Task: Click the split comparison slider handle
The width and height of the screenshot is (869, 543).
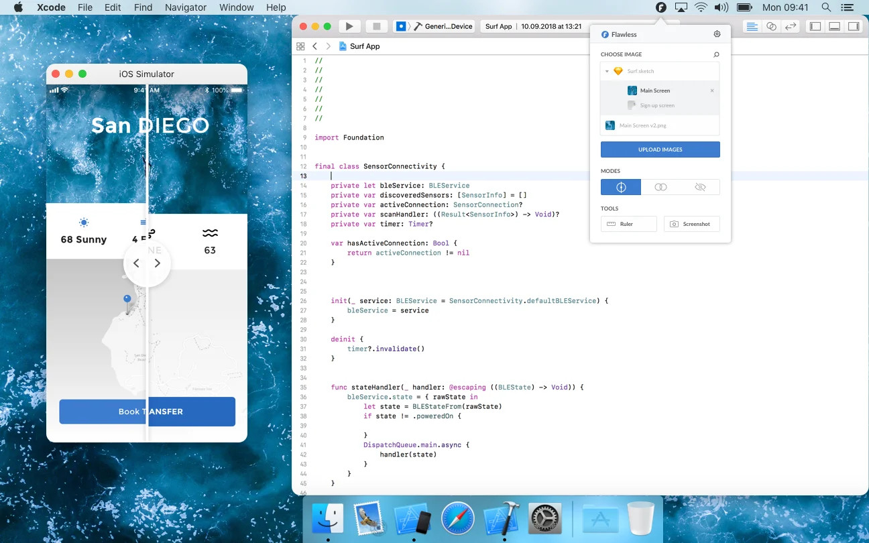Action: pyautogui.click(x=147, y=263)
